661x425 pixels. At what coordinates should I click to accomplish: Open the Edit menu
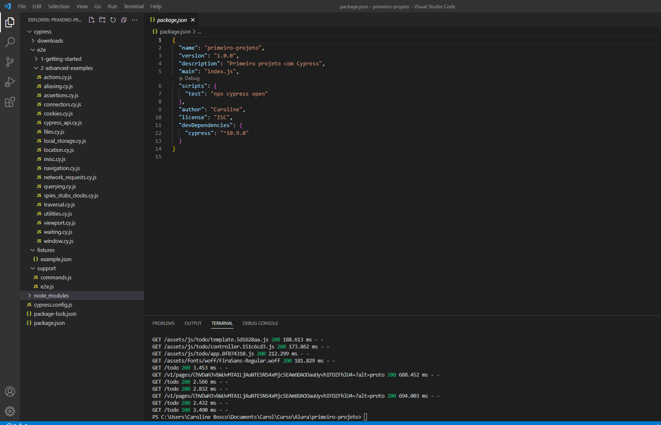pos(37,6)
